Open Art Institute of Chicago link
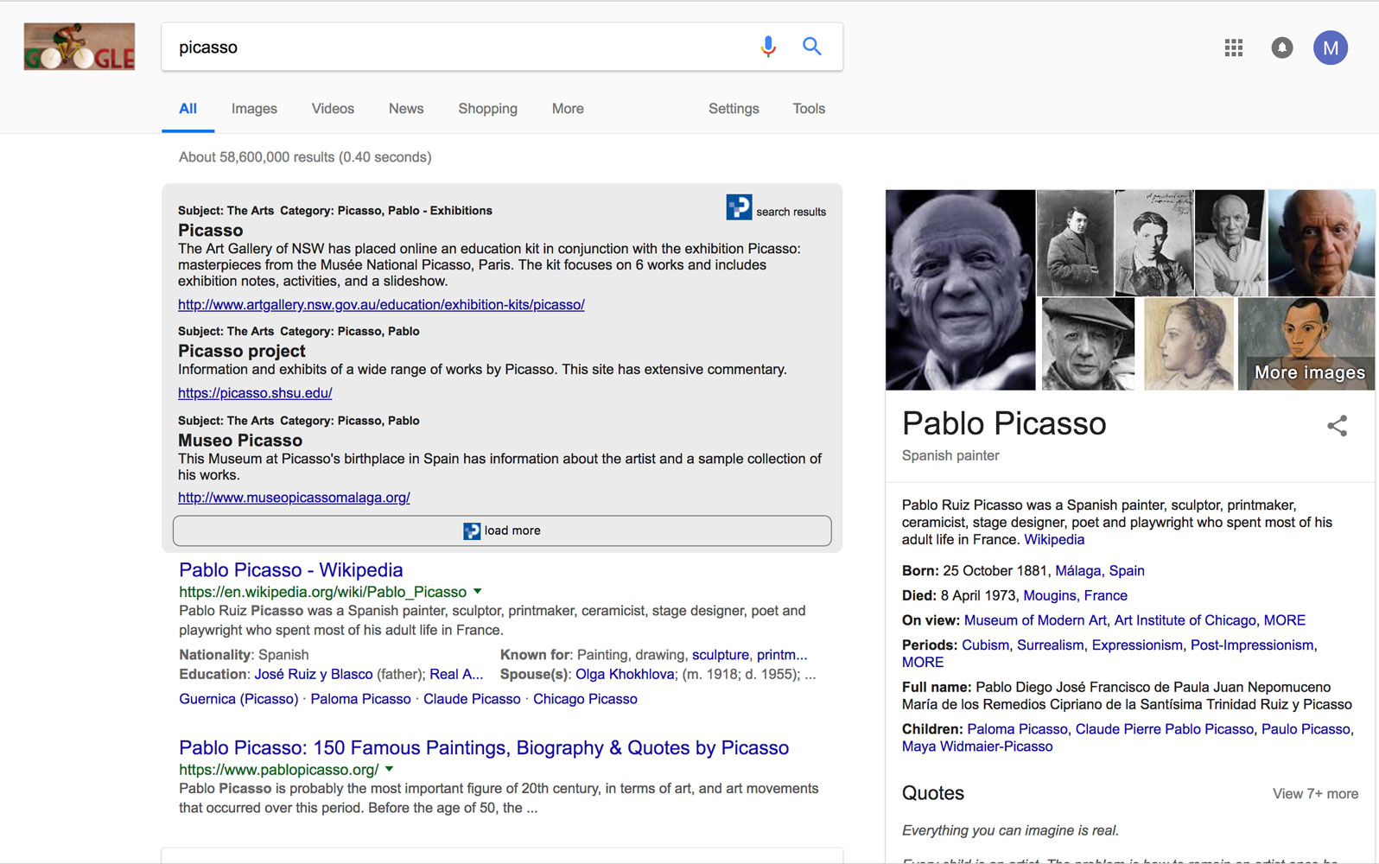The height and width of the screenshot is (864, 1379). coord(1185,620)
